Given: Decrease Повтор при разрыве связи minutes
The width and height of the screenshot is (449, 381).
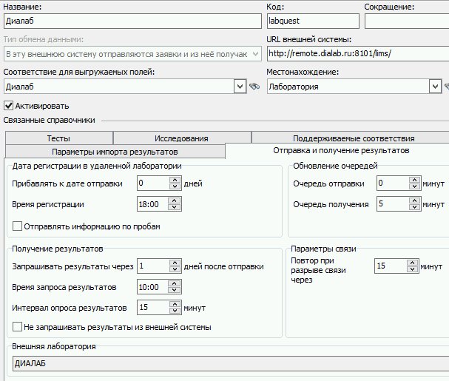Looking at the screenshot, I should [412, 269].
